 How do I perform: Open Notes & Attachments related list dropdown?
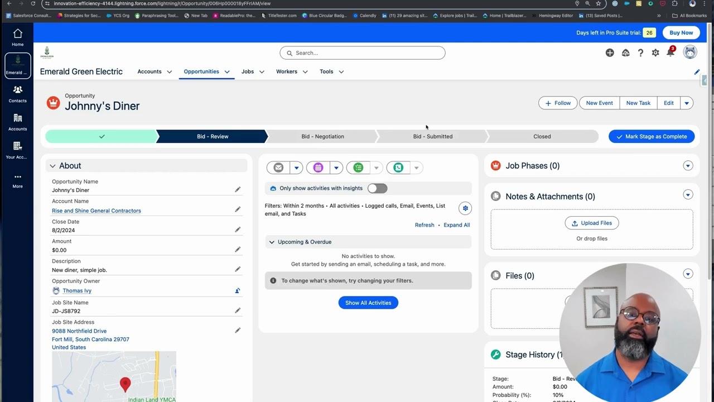click(688, 195)
